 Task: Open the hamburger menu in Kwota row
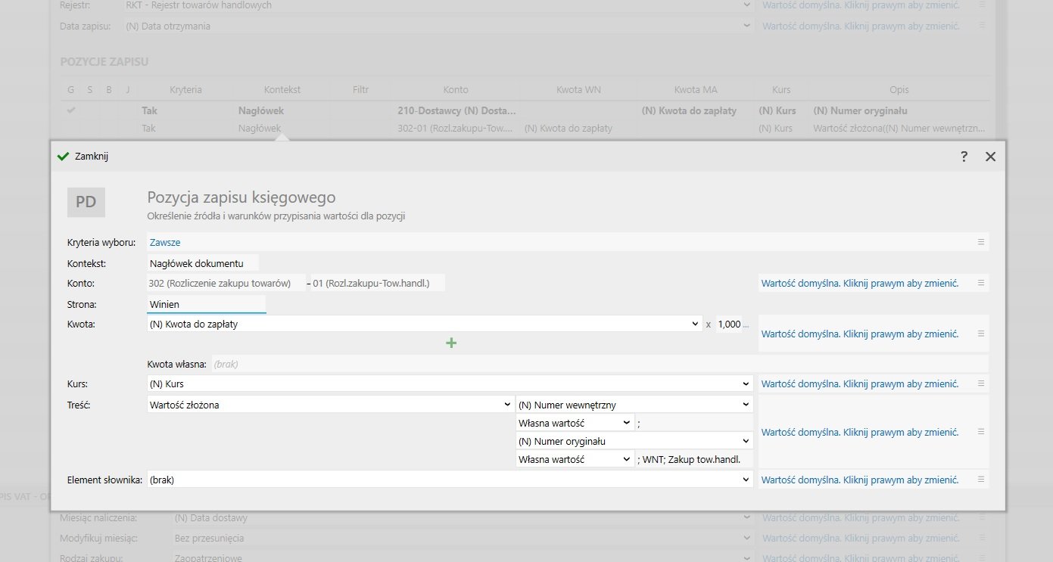tap(981, 334)
